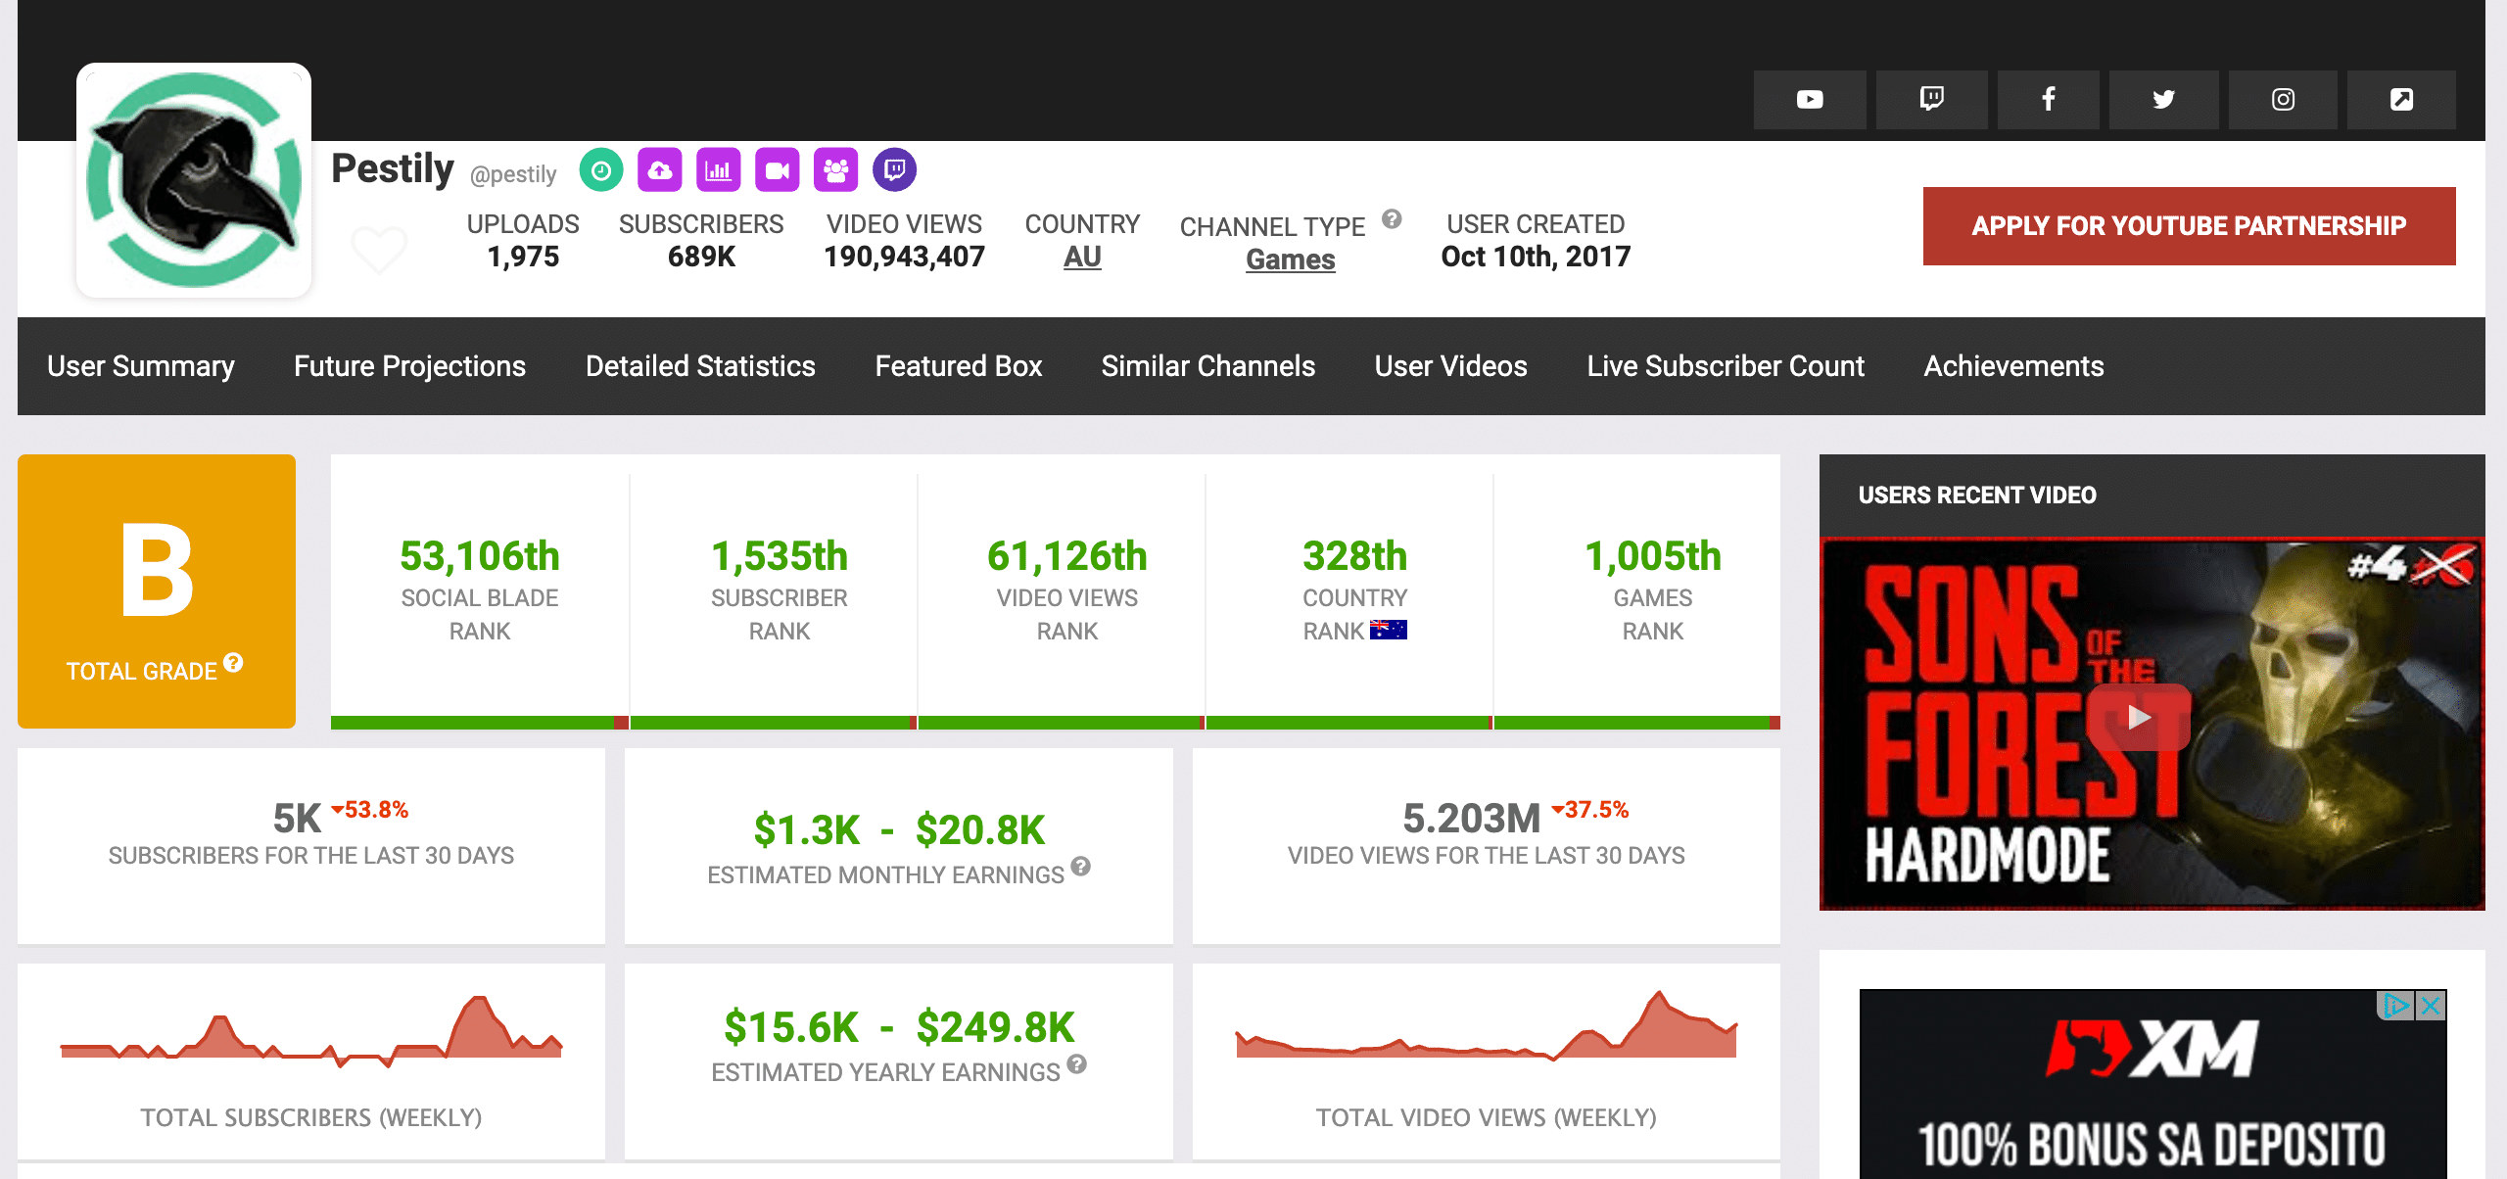Click the purple bar chart badge
The image size is (2507, 1179).
pyautogui.click(x=719, y=170)
